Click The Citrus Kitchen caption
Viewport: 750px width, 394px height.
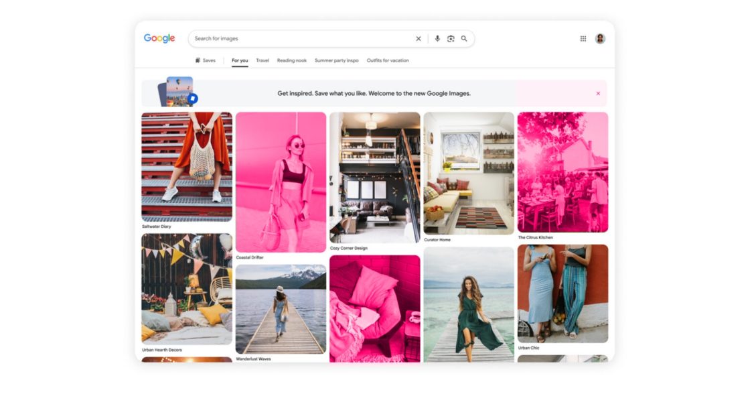(x=535, y=237)
